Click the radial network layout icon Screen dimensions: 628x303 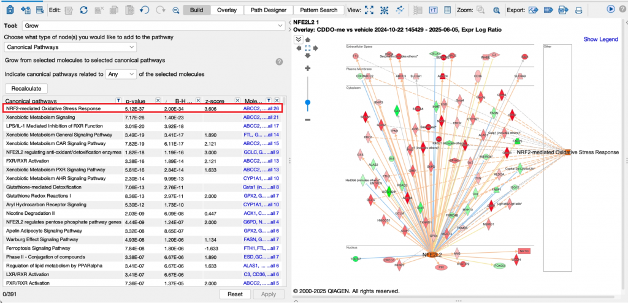tap(384, 10)
